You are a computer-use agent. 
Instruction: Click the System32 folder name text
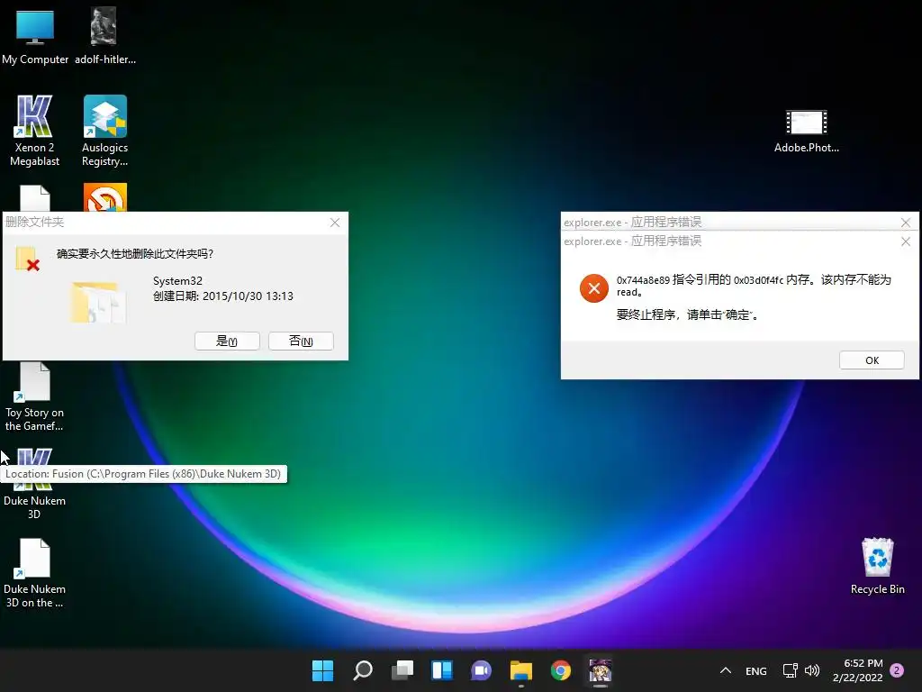coord(177,281)
